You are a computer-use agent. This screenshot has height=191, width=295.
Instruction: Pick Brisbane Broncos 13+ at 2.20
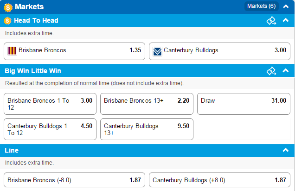point(147,104)
